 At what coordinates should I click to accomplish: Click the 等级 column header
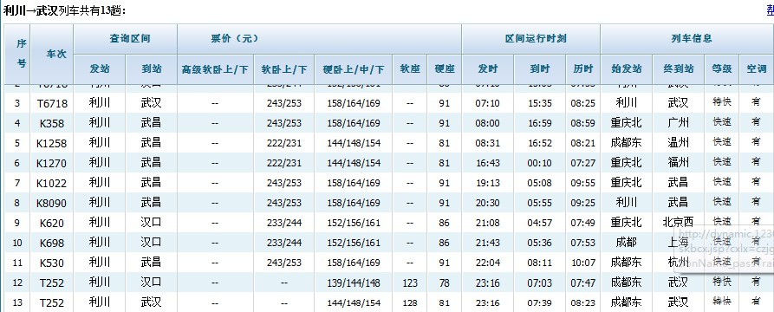[722, 69]
